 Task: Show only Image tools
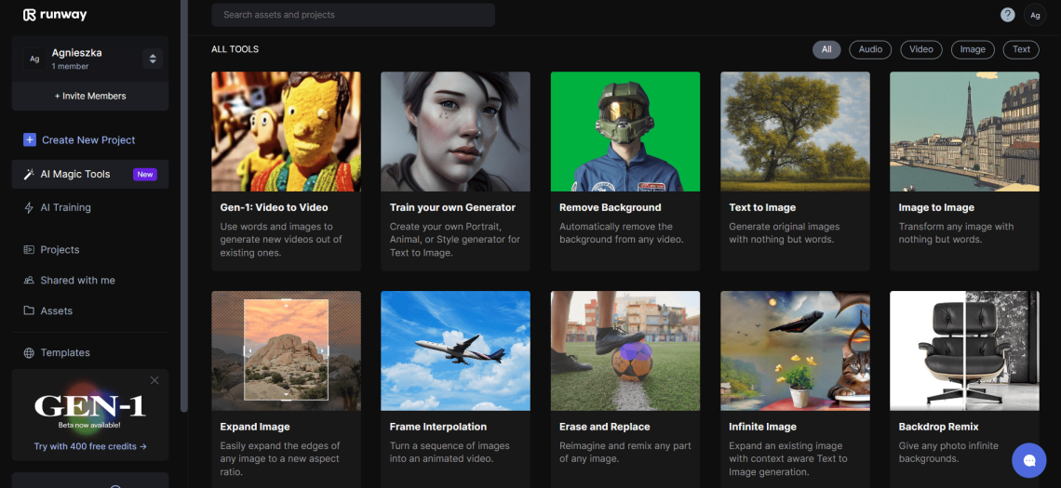click(972, 50)
